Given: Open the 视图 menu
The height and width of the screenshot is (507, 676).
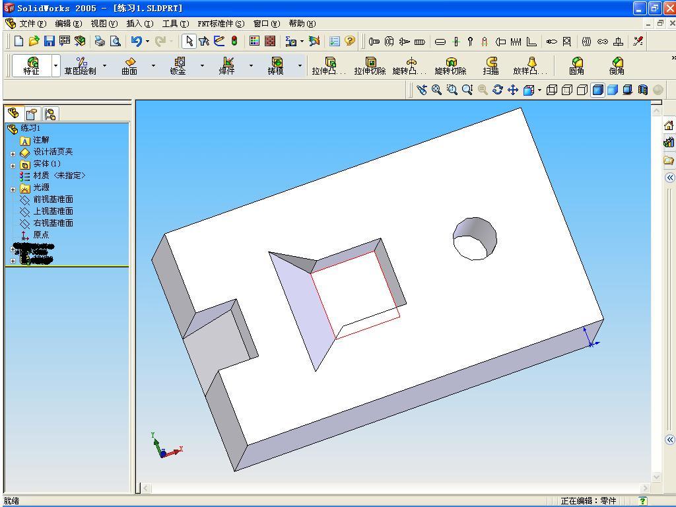Looking at the screenshot, I should coord(104,24).
